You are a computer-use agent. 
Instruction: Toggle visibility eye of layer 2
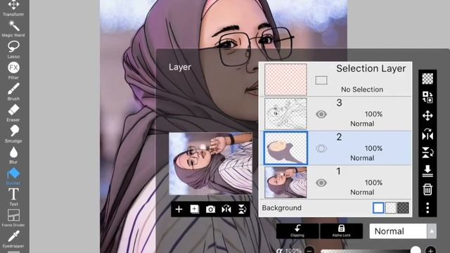coord(321,148)
